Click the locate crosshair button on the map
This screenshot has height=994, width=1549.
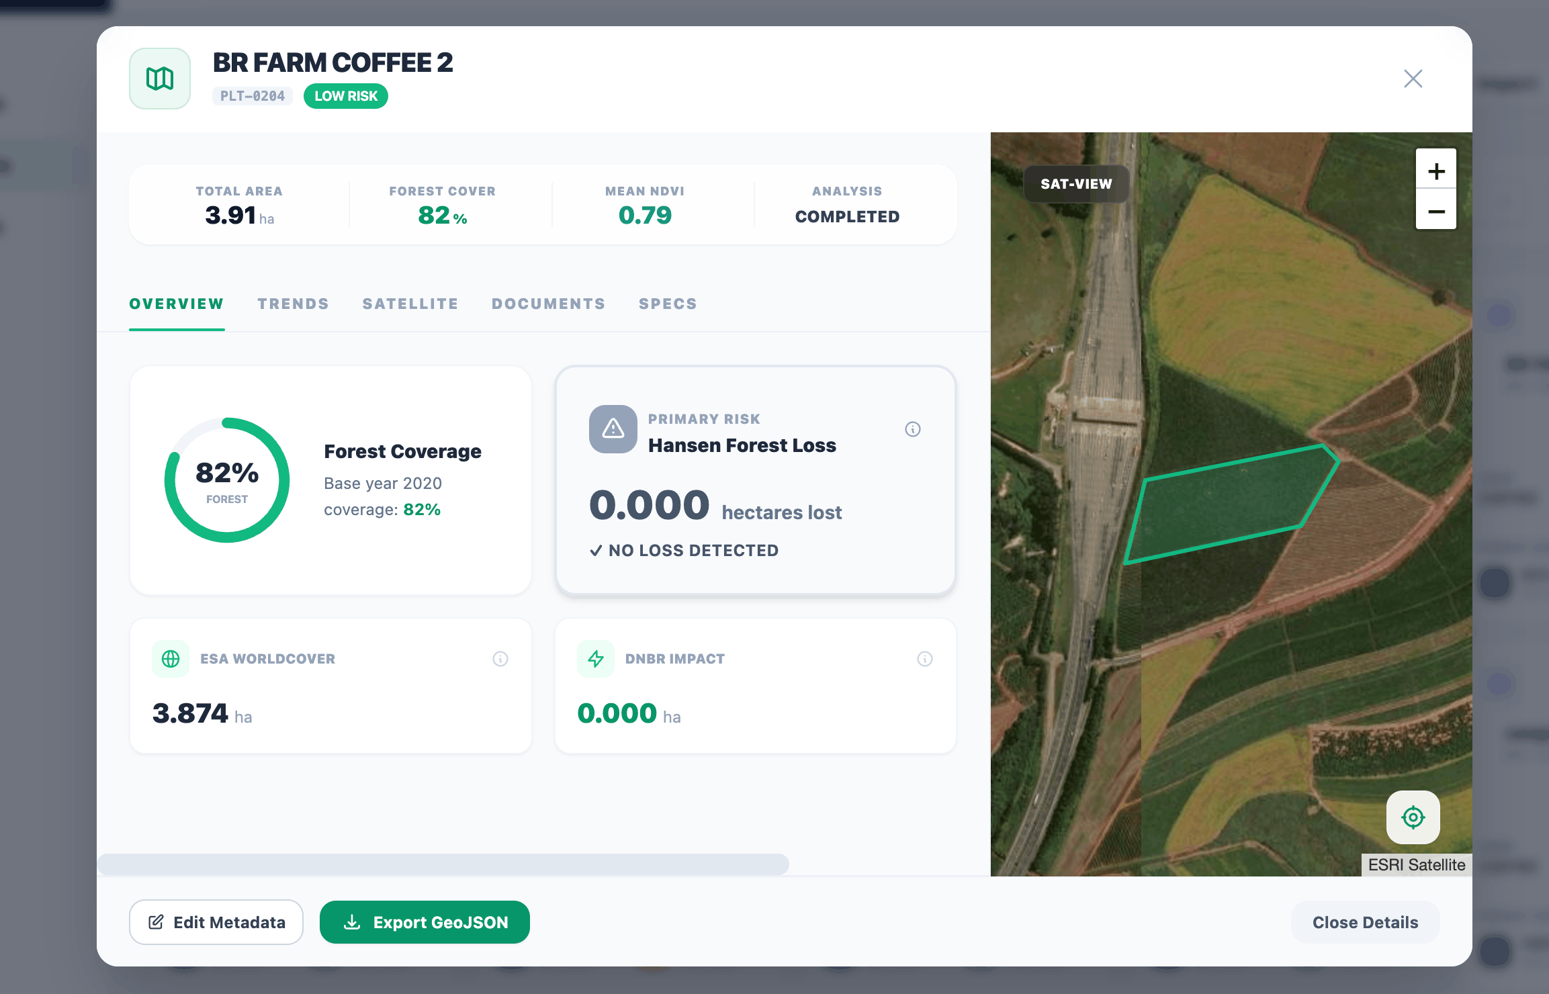[x=1412, y=817]
